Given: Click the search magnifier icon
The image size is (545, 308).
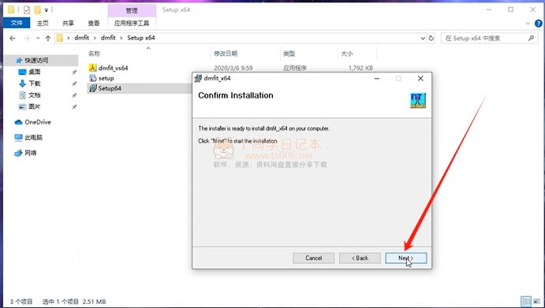Looking at the screenshot, I should [531, 38].
